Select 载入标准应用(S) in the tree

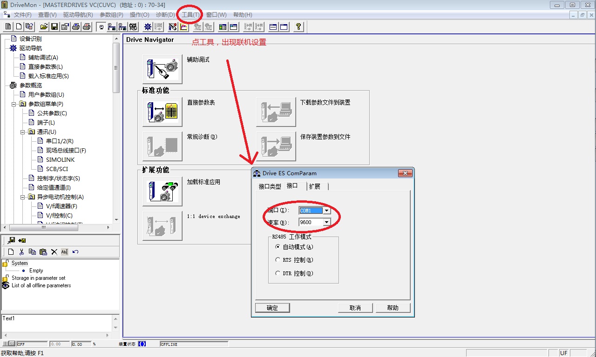pyautogui.click(x=48, y=76)
